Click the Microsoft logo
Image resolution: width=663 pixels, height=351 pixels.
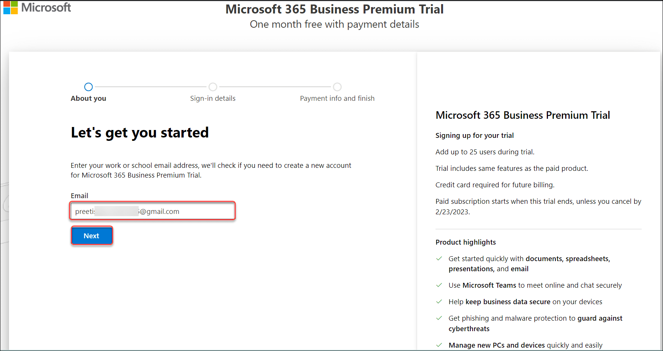(37, 7)
